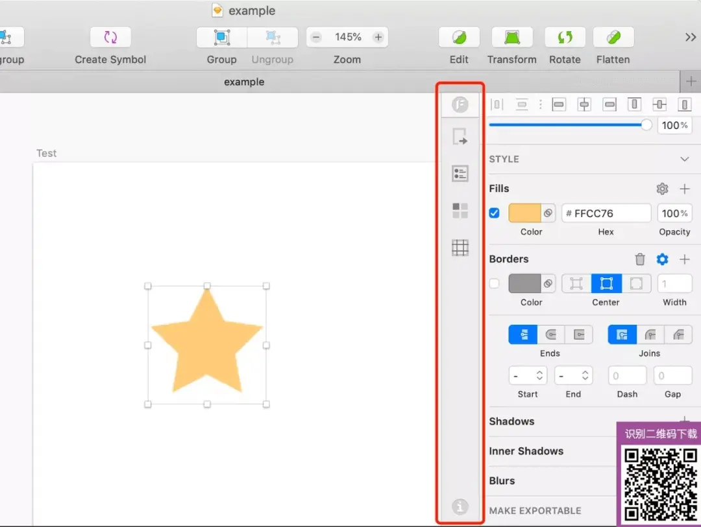
Task: Select round joins option
Action: click(650, 334)
